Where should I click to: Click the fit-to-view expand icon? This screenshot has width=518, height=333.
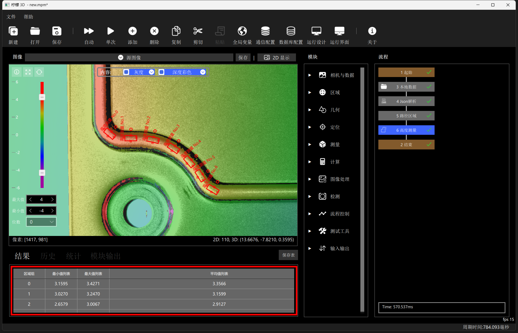tap(28, 72)
